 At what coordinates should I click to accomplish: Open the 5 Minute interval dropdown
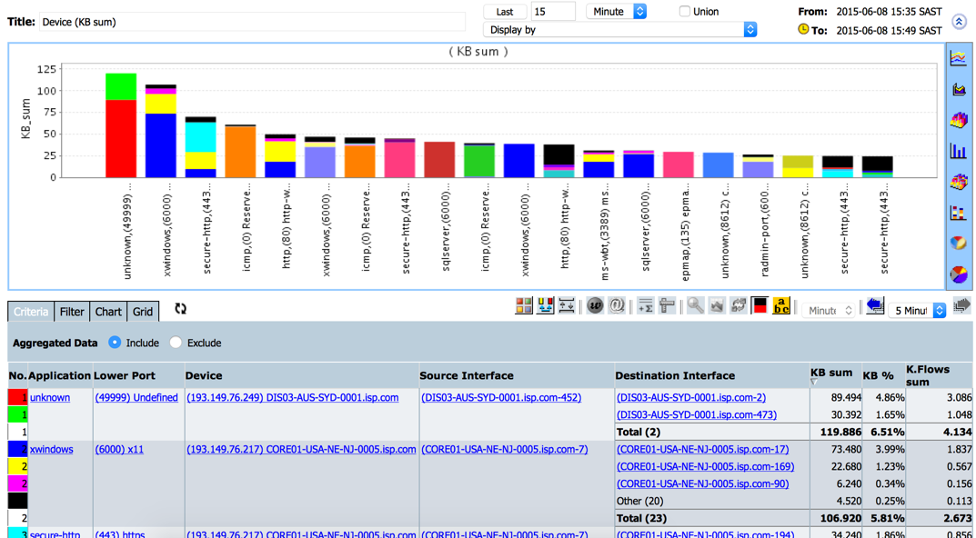coord(917,310)
